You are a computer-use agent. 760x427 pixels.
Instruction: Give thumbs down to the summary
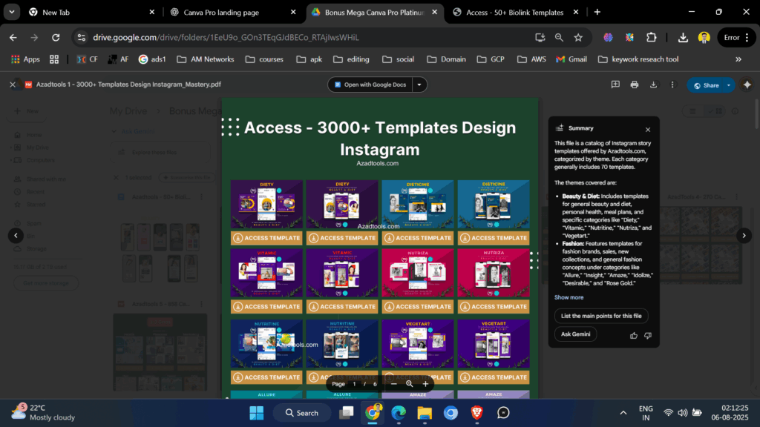pos(648,335)
